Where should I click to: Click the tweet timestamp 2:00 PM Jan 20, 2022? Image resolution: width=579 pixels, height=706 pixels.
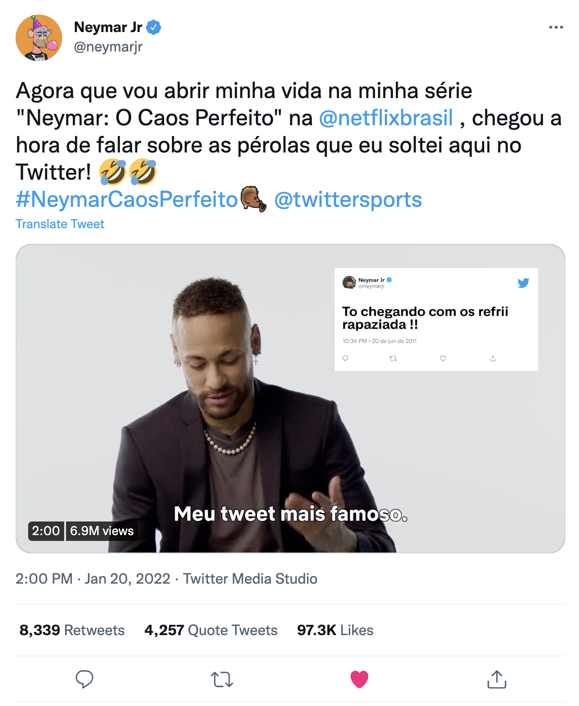[93, 579]
